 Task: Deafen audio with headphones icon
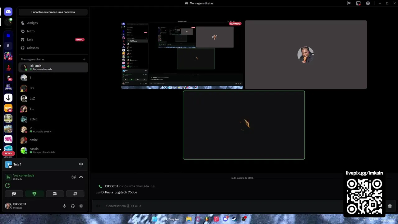[73, 206]
